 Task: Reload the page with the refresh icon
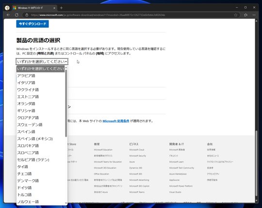pos(16,15)
